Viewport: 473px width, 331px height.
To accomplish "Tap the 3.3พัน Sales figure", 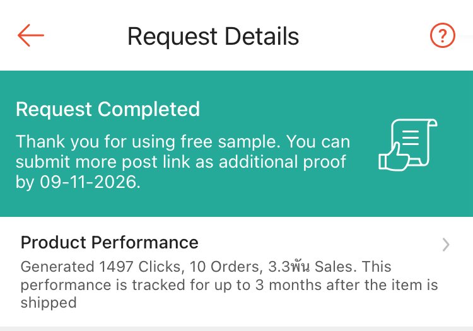I will tap(313, 267).
